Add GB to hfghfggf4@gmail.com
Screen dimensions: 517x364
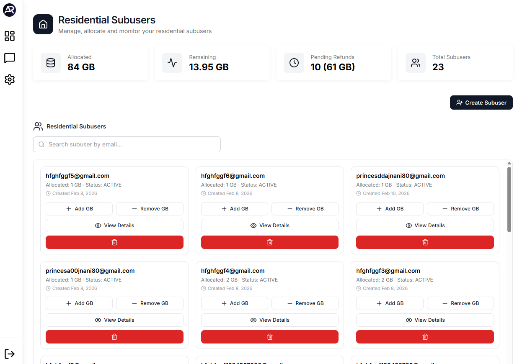pos(235,303)
